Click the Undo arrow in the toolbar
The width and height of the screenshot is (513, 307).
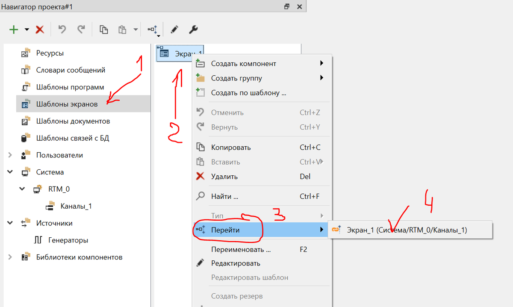[62, 29]
